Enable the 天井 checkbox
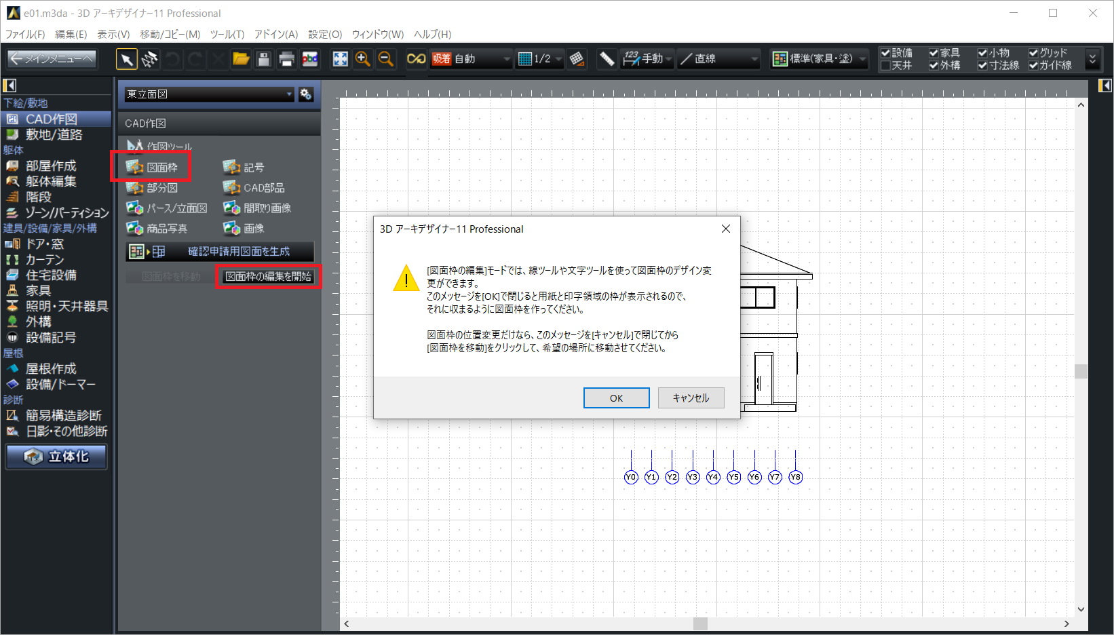 click(885, 66)
